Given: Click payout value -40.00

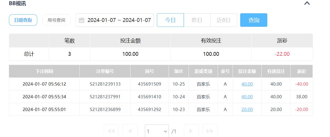Looking at the screenshot, I should 302,84.
